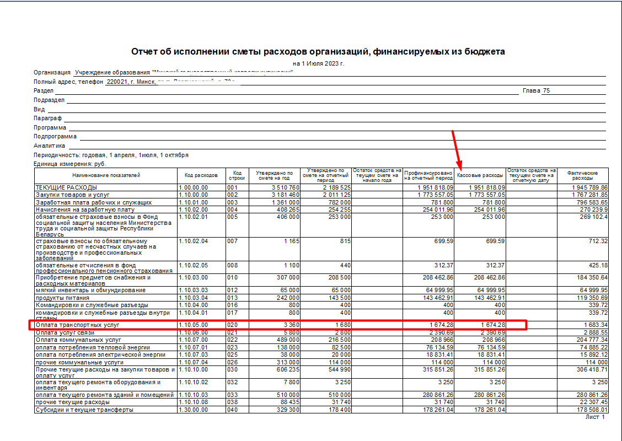Viewport: 622px width, 441px height.
Task: Click expense code cell 1.10.05.00
Action: (193, 325)
